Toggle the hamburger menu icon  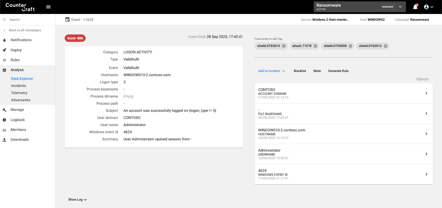click(x=48, y=7)
